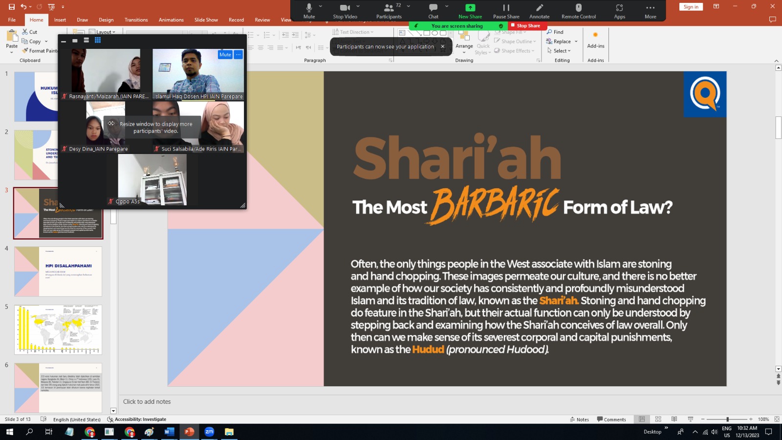
Task: Open the Annotate pencil tool
Action: (539, 8)
